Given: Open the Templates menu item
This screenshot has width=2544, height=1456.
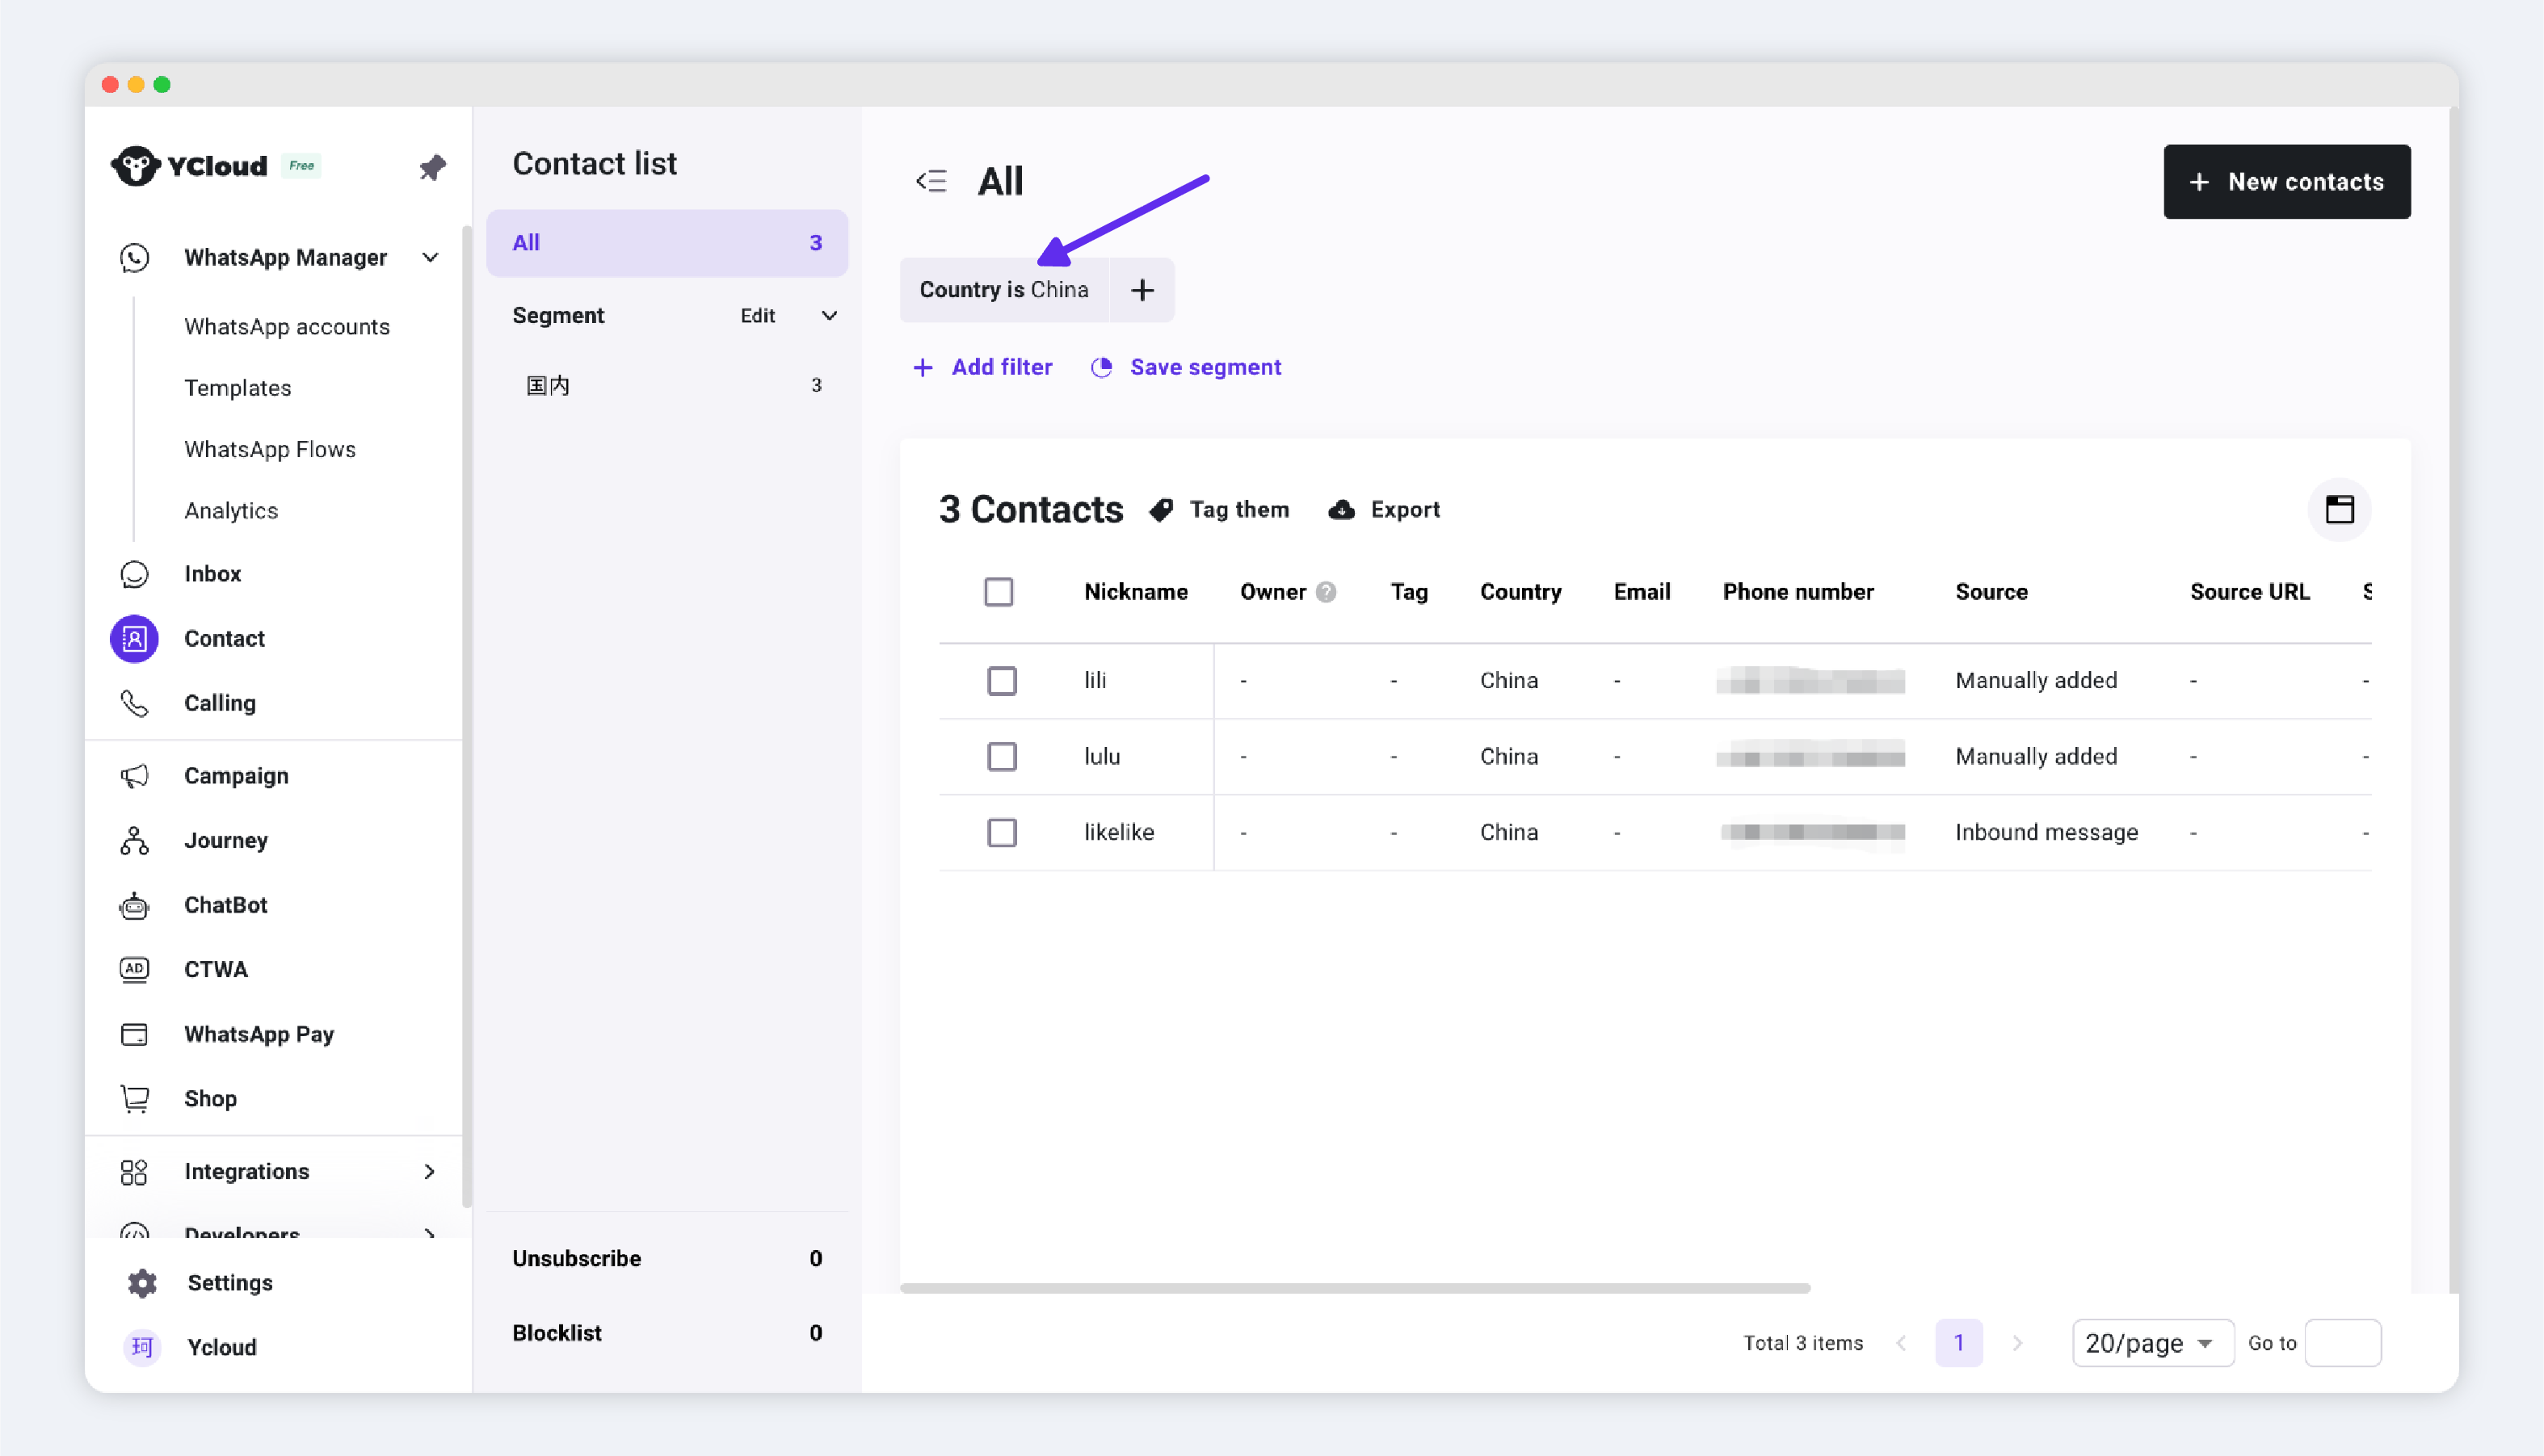Looking at the screenshot, I should coord(238,388).
